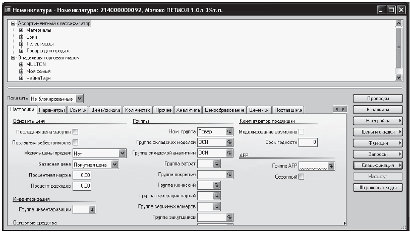Click the Проводки button
Viewport: 410px width, 233px height.
click(x=378, y=98)
